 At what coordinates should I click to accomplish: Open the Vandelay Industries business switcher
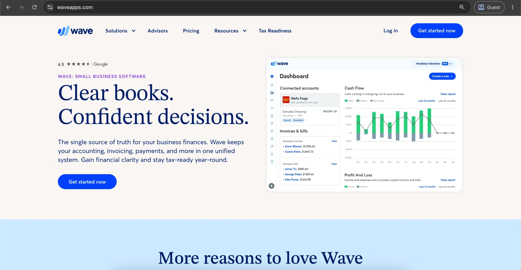(434, 64)
